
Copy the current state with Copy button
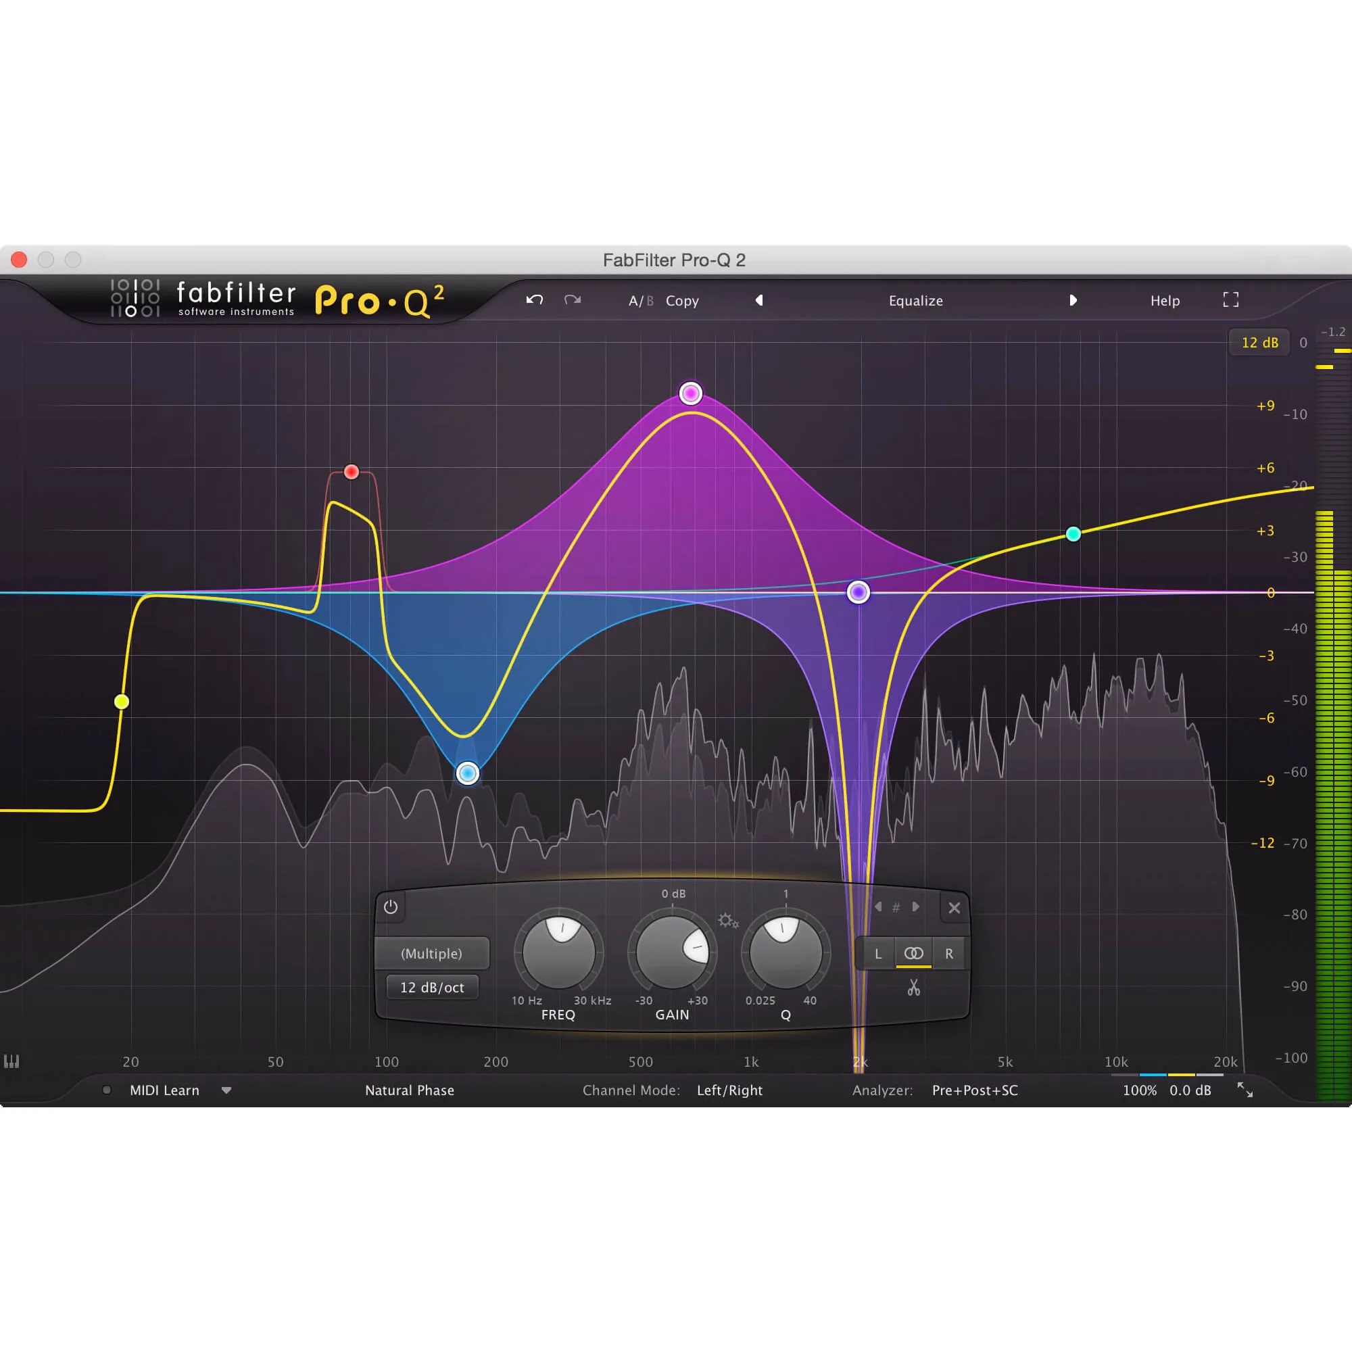click(x=682, y=301)
